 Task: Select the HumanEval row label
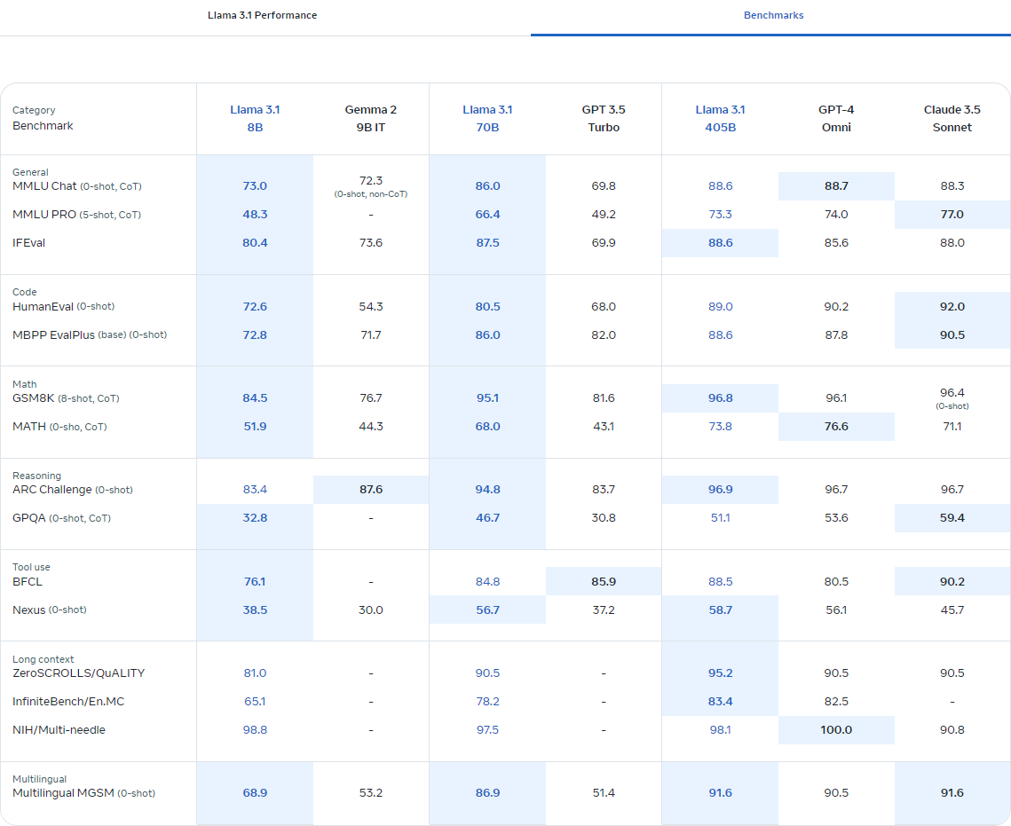click(x=63, y=307)
